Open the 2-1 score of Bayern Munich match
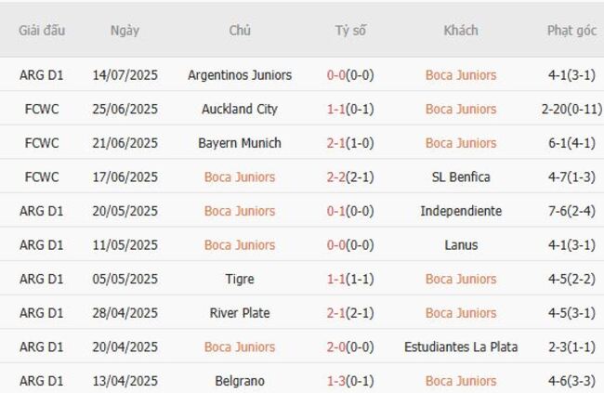 (337, 143)
